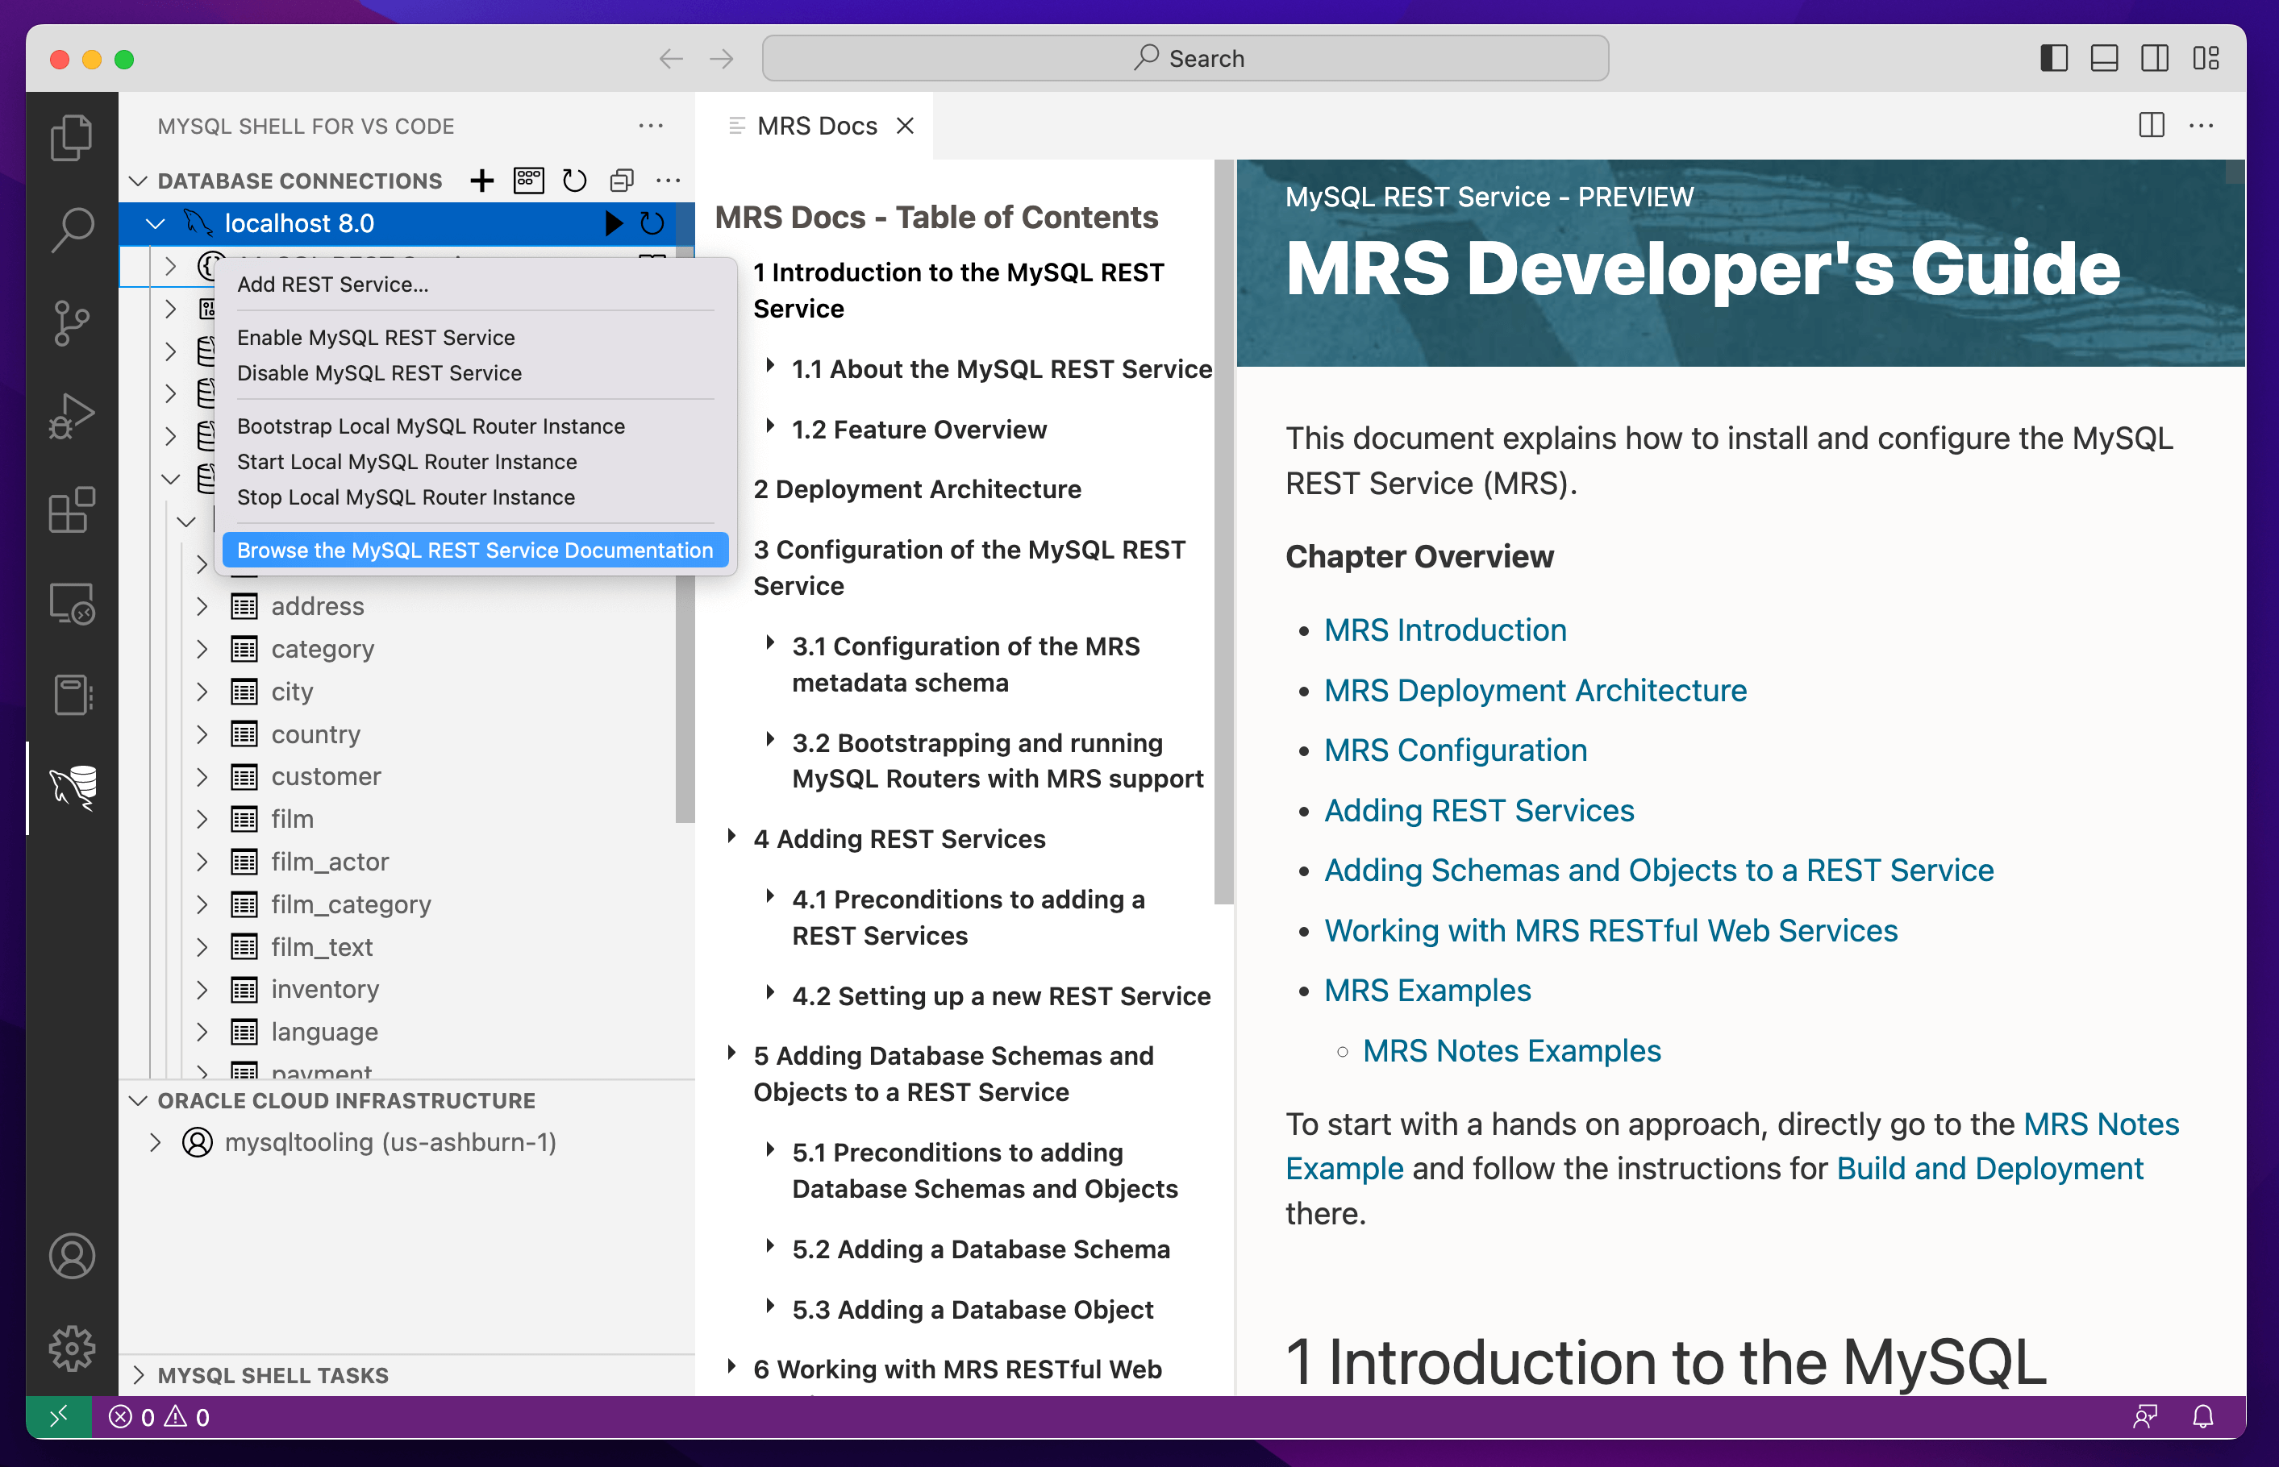Add a new database connection with the plus icon
Screen dimensions: 2279x1467
click(x=482, y=180)
